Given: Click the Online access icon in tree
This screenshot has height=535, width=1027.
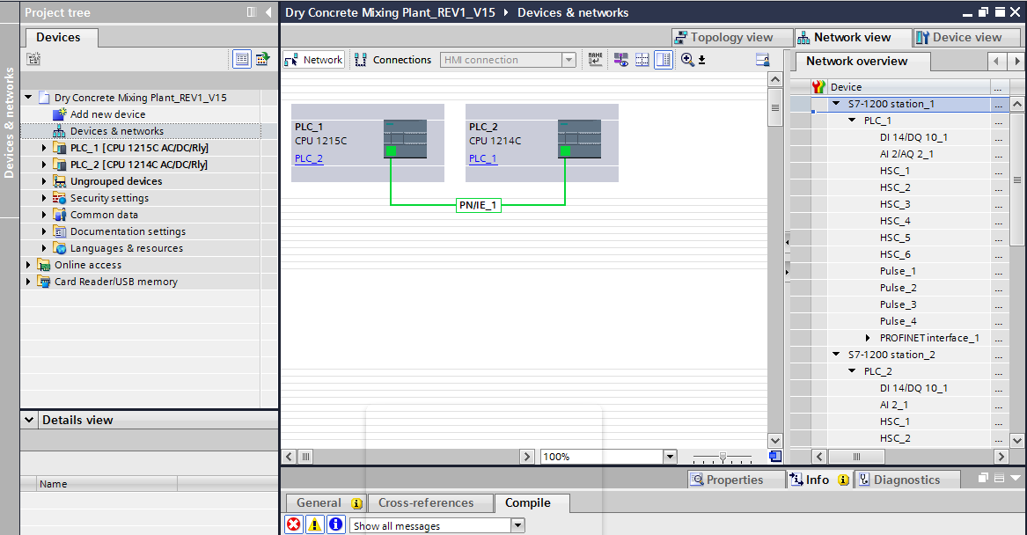Looking at the screenshot, I should tap(44, 265).
